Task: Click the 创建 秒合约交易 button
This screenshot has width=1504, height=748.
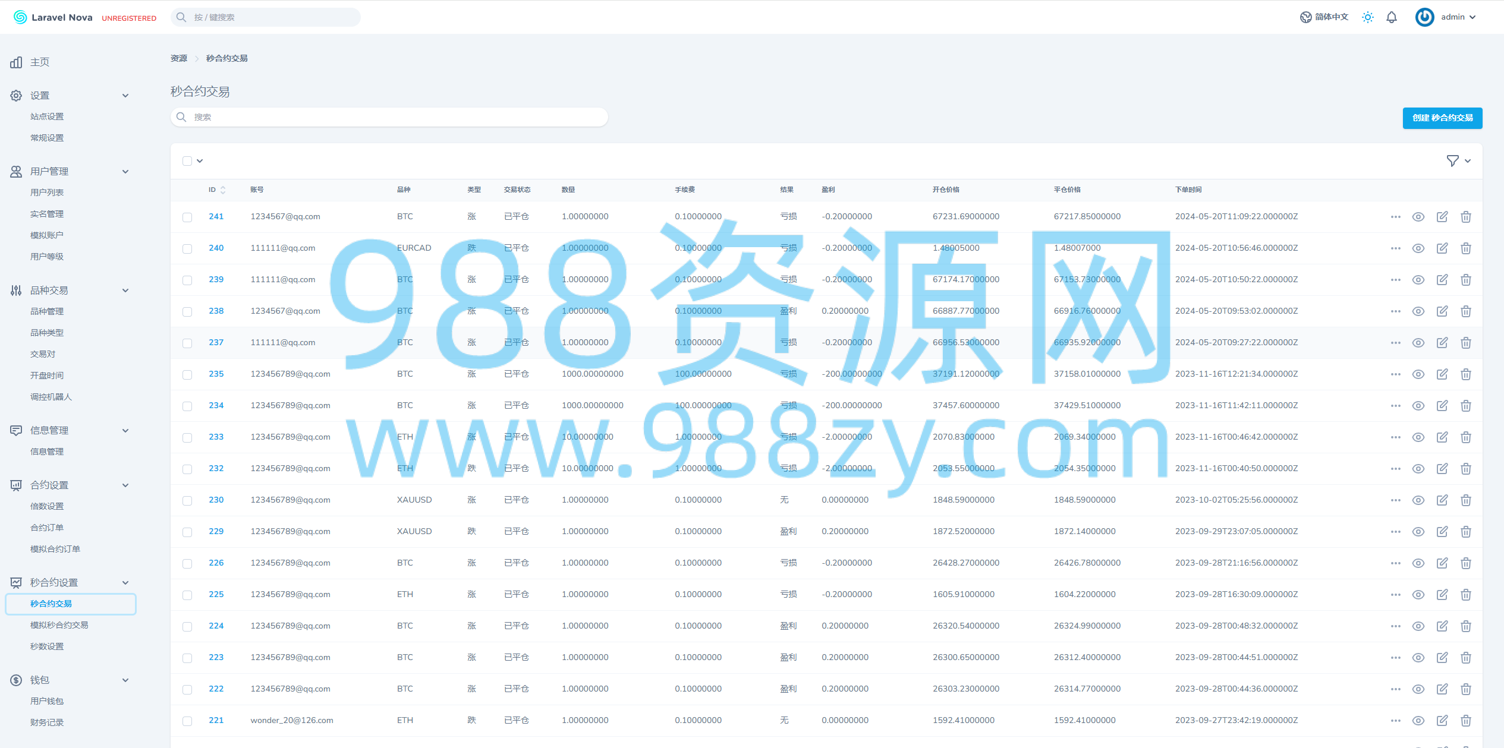Action: pos(1442,118)
